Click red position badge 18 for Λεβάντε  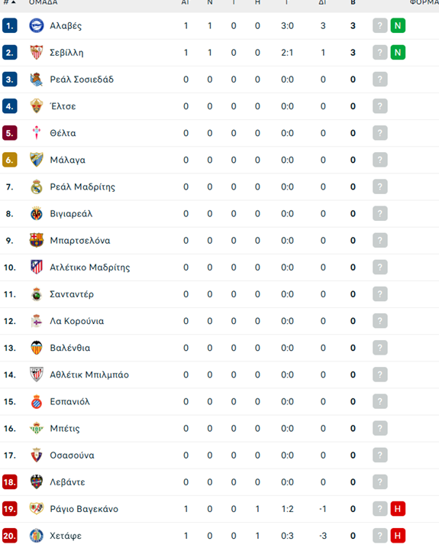click(x=10, y=482)
